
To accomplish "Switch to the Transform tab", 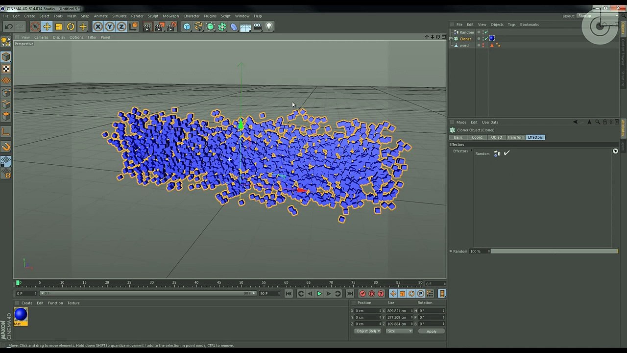I will coord(516,137).
